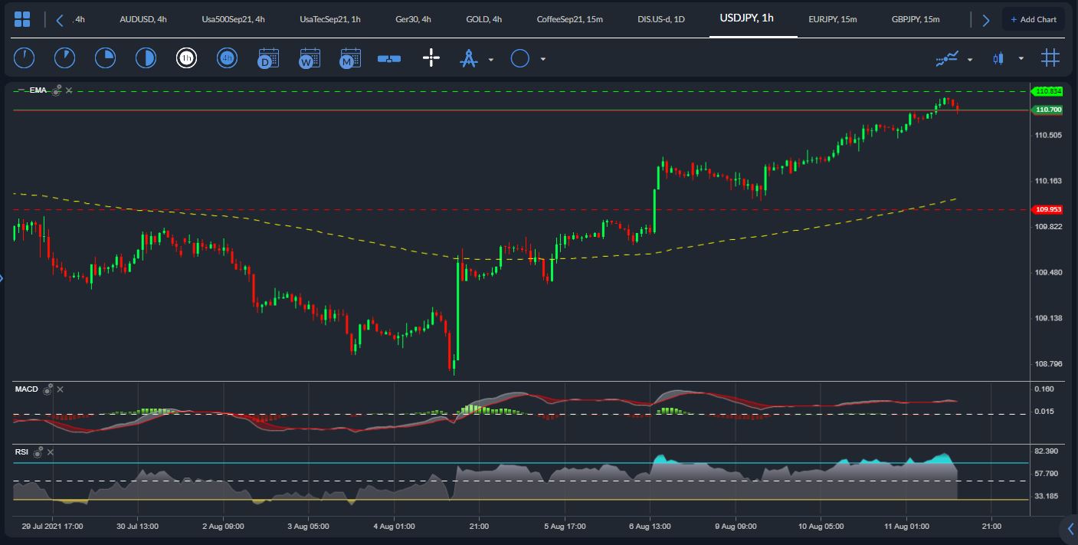This screenshot has width=1078, height=545.
Task: Switch to the Daily calendar timeframe
Action: [x=268, y=57]
